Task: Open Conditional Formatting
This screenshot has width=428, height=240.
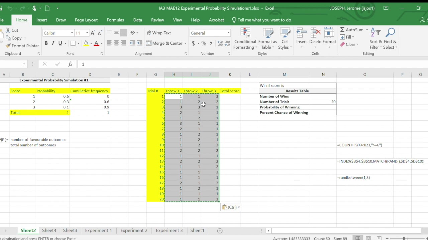Action: pyautogui.click(x=245, y=39)
